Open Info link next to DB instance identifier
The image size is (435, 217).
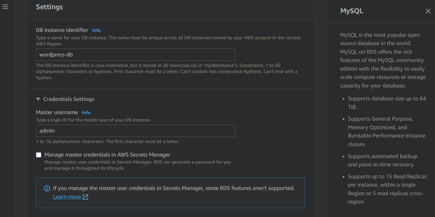96,30
